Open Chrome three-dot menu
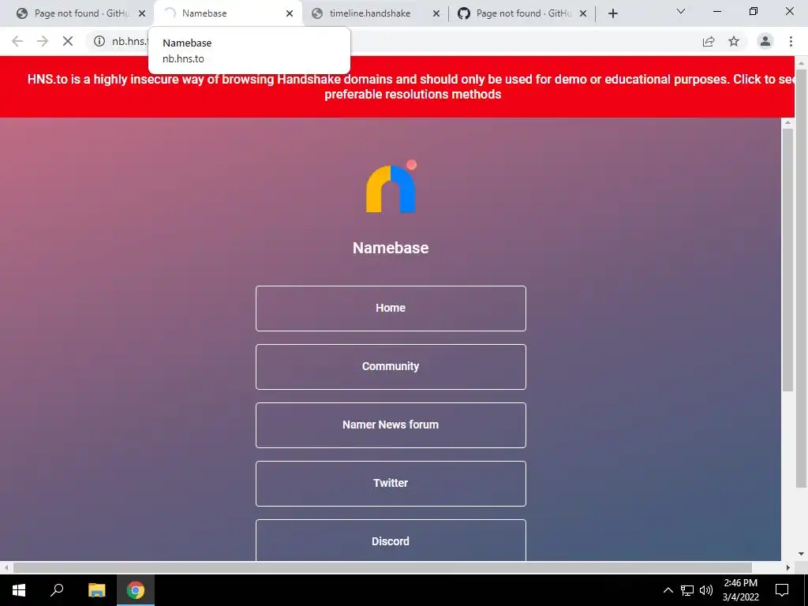 791,41
